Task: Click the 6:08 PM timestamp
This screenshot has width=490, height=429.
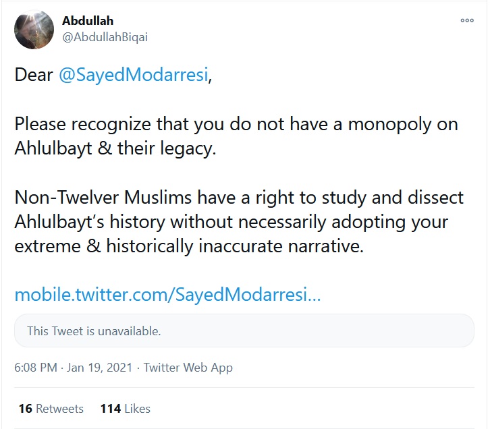Action: click(x=36, y=368)
